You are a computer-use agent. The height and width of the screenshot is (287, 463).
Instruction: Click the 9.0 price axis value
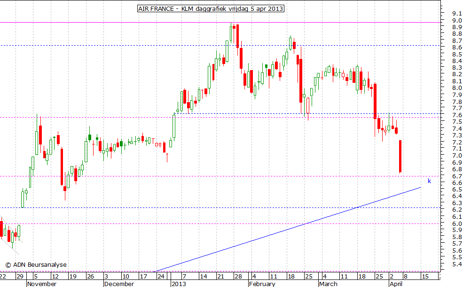click(x=456, y=20)
